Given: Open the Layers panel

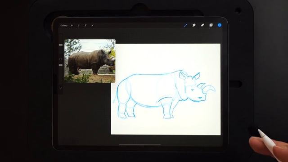Looking at the screenshot, I should pos(211,25).
